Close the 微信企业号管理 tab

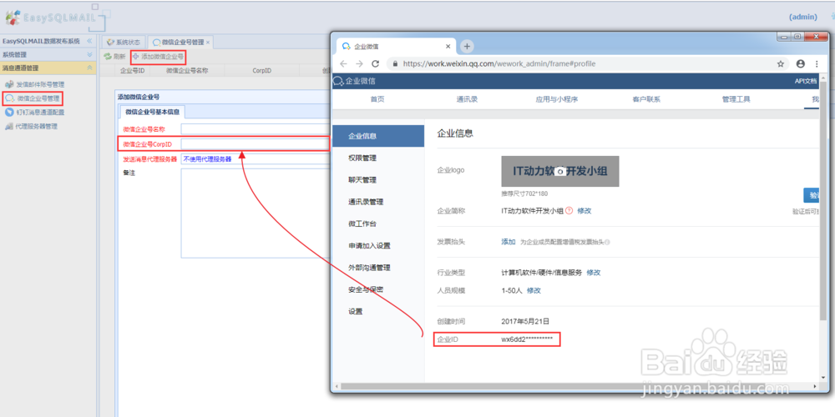[208, 42]
